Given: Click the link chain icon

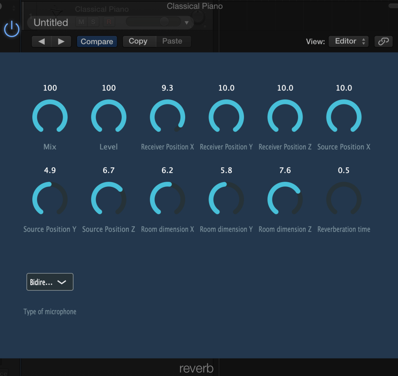Looking at the screenshot, I should tap(383, 41).
